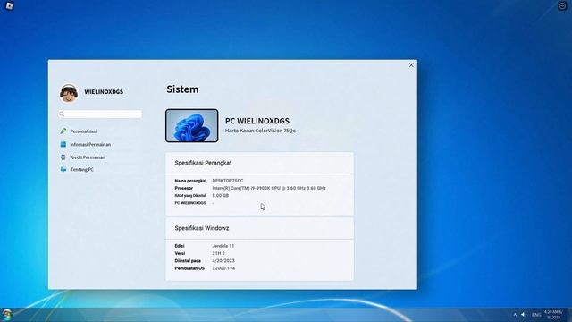
Task: Open Personalisasi settings page
Action: click(83, 131)
